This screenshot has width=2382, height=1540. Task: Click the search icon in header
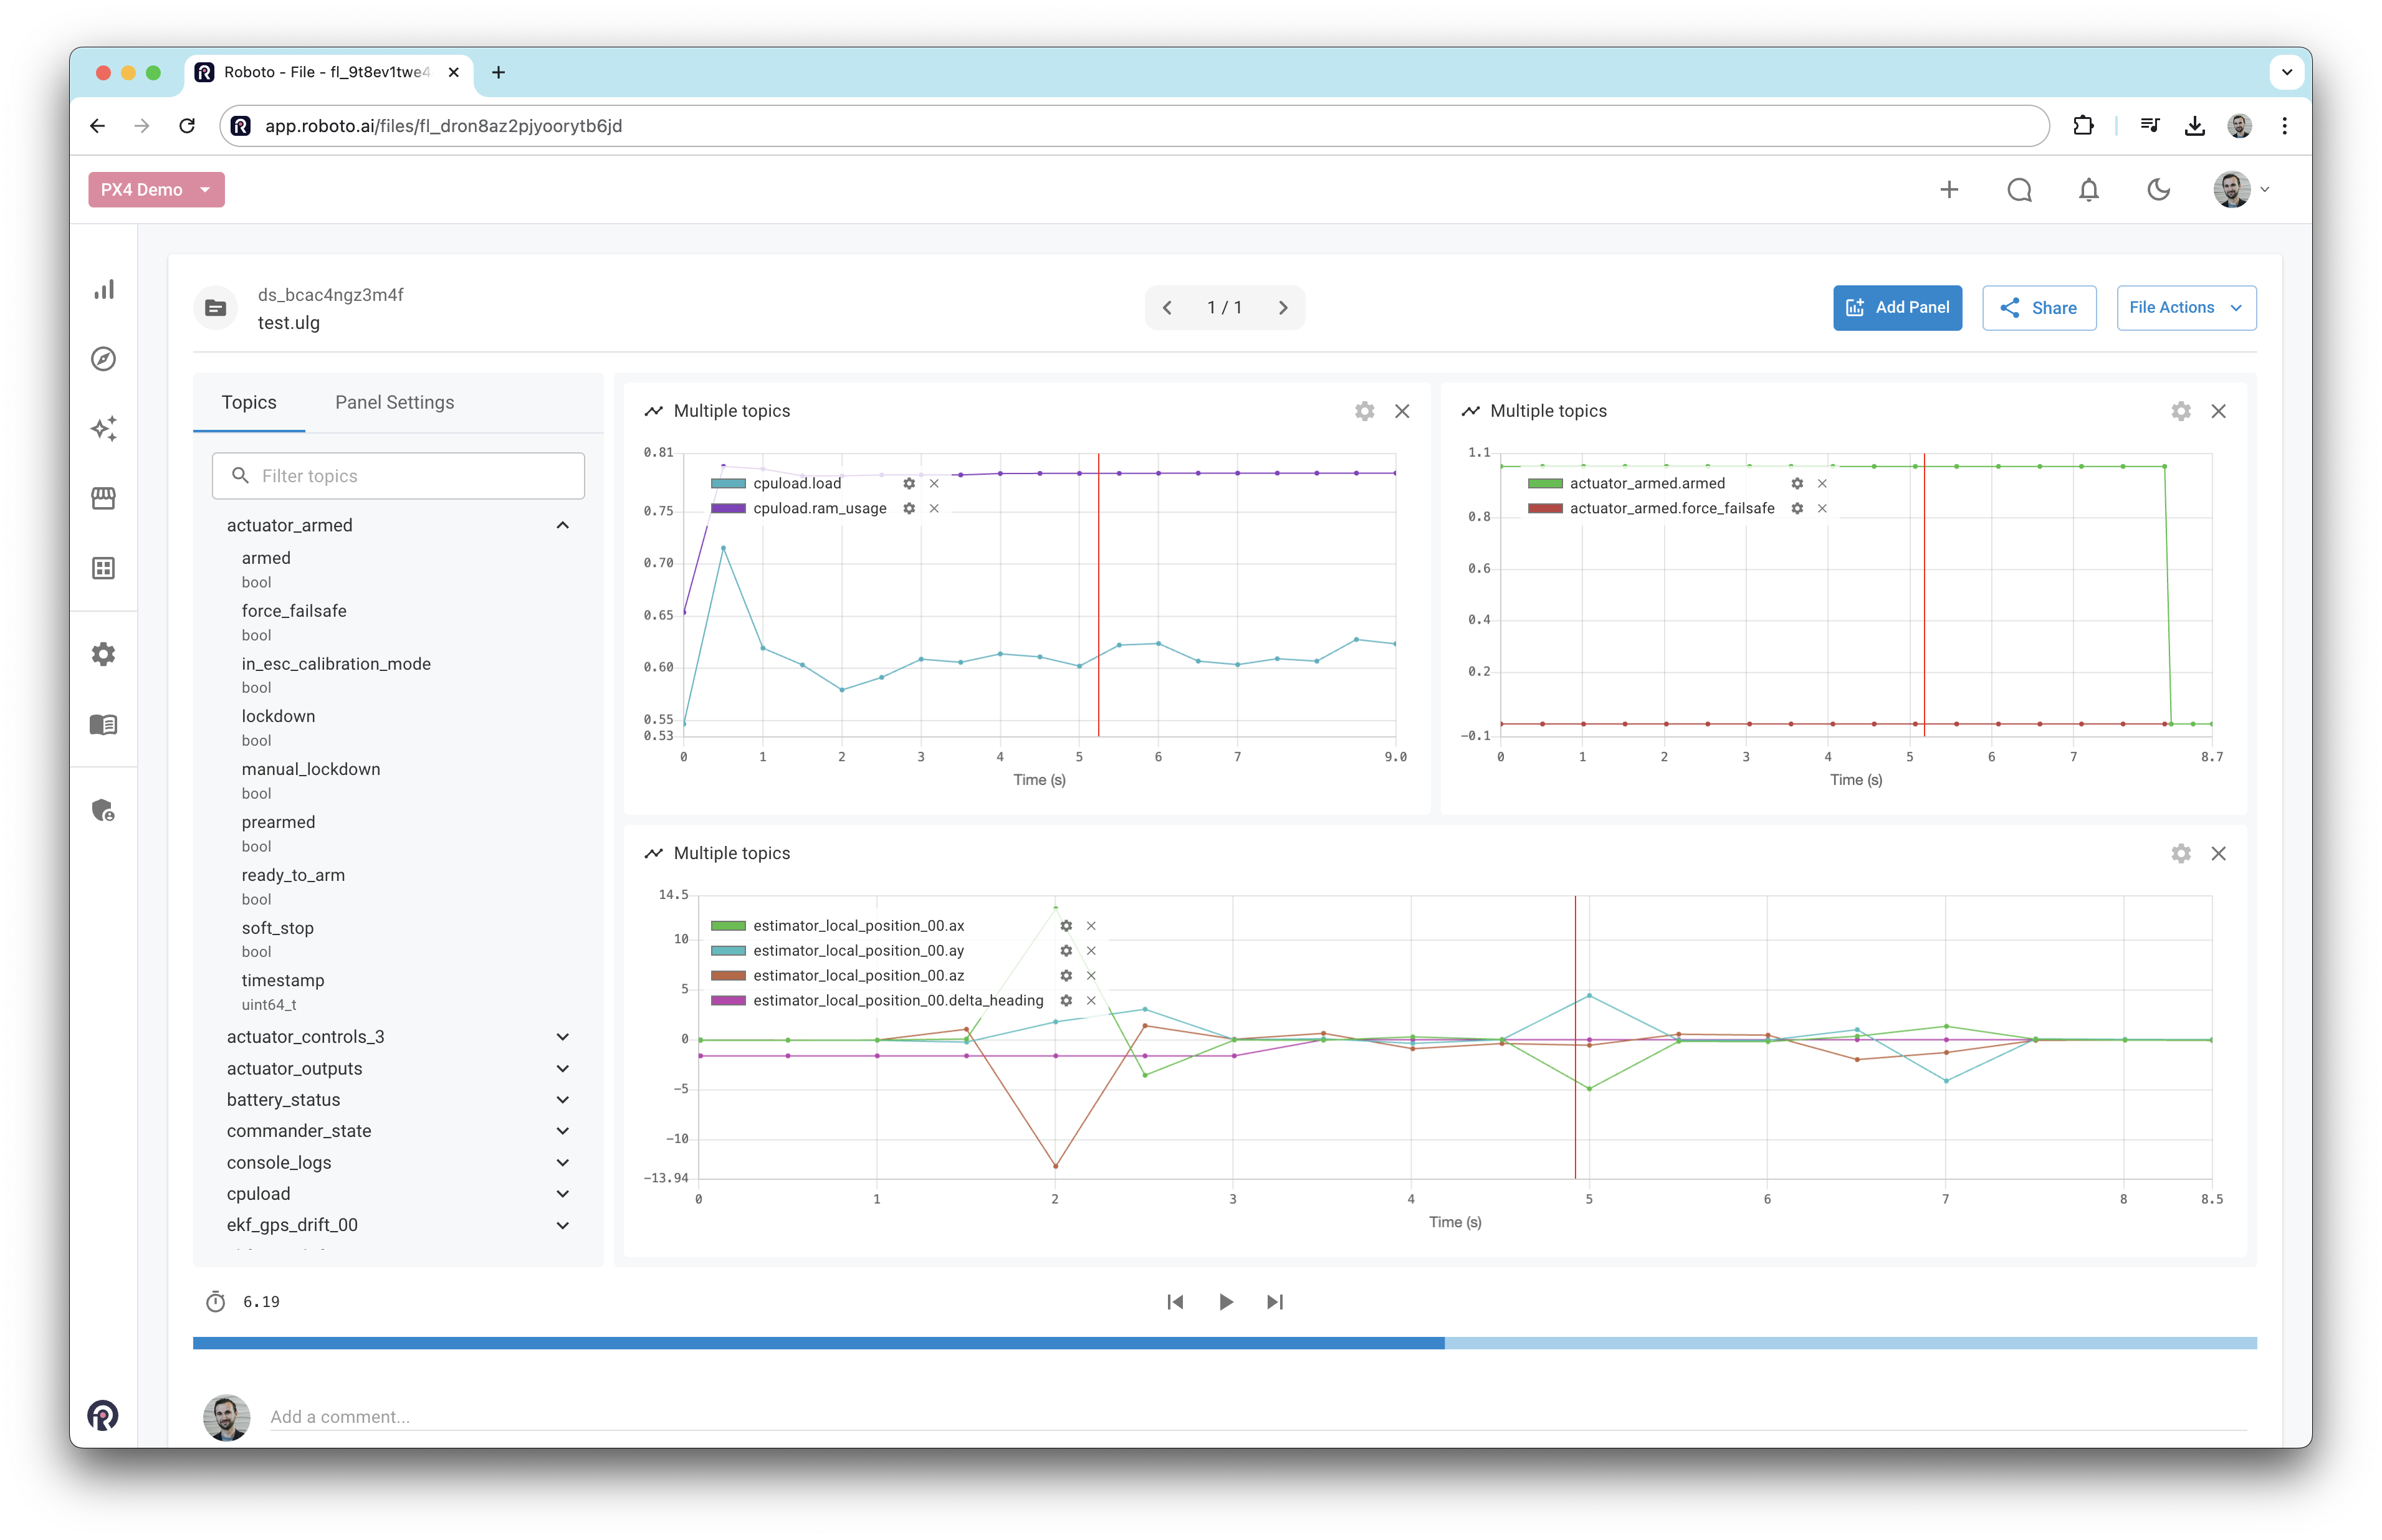pyautogui.click(x=2019, y=190)
